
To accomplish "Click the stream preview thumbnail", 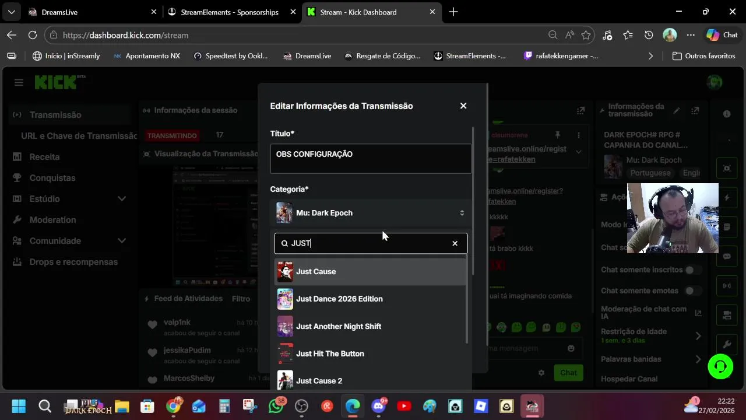I will 216,226.
